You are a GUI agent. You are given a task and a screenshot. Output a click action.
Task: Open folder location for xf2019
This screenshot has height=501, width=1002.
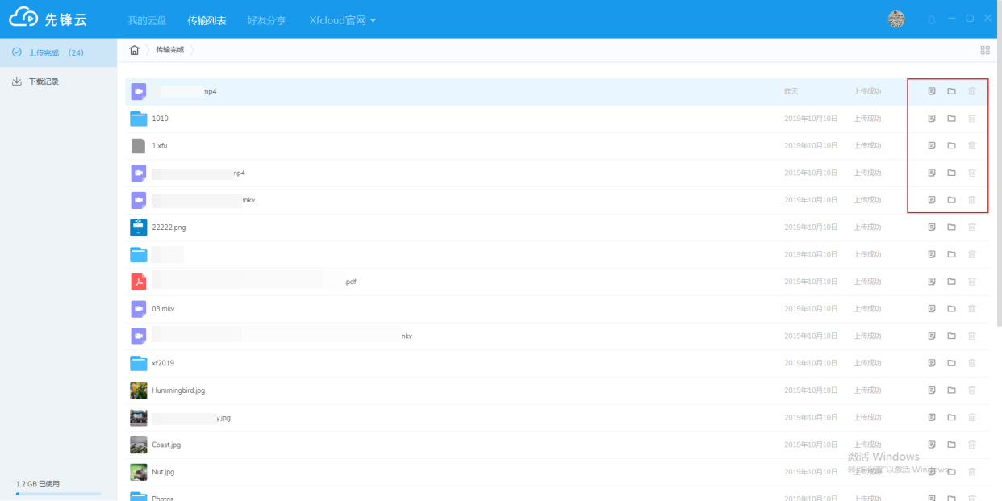pos(951,363)
